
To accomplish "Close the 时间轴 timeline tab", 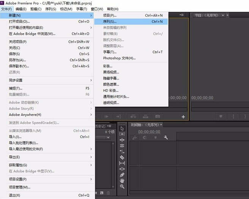I will [161, 124].
